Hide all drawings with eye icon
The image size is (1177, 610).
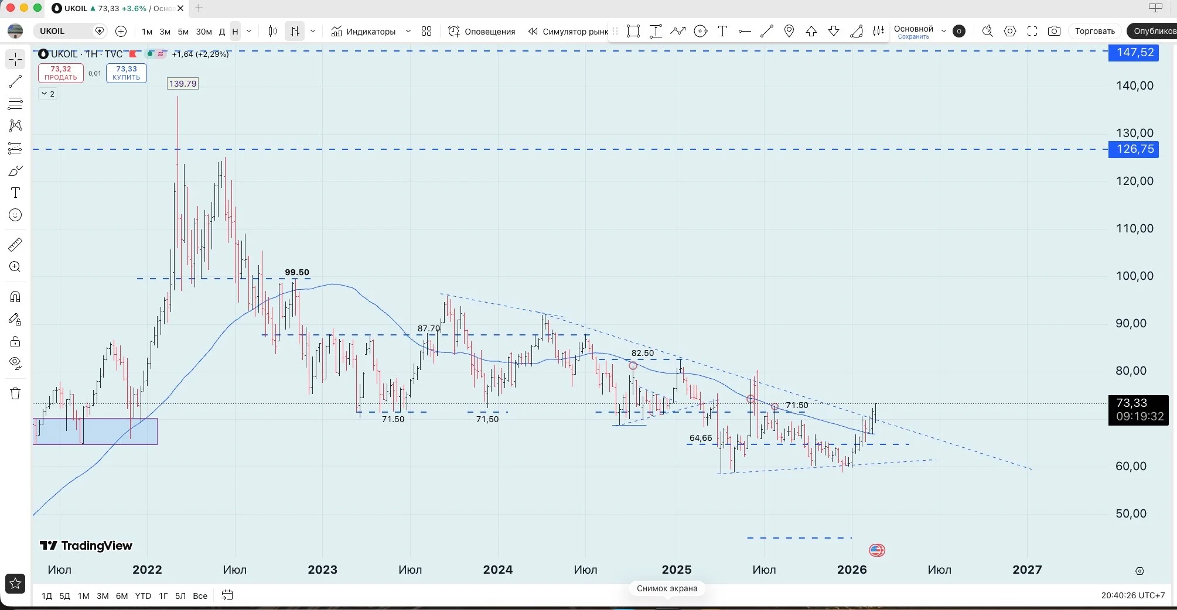(x=15, y=364)
